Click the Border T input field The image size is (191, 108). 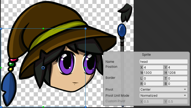point(177,78)
